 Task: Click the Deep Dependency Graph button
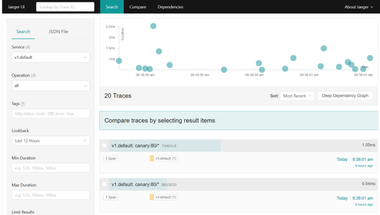[345, 96]
